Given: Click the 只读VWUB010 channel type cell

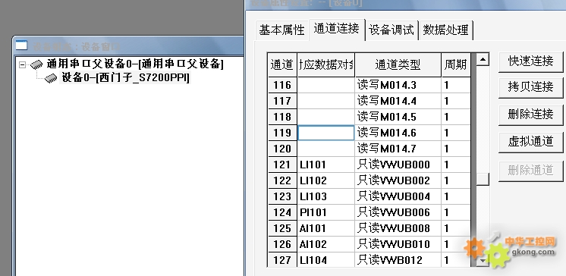Looking at the screenshot, I should pos(398,244).
